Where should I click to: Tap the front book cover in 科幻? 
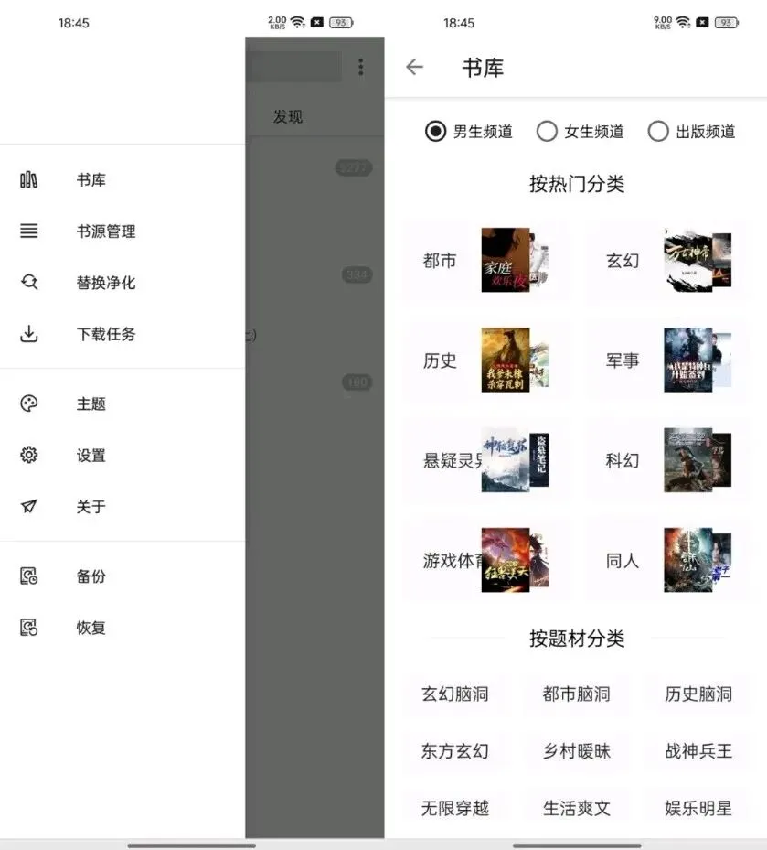687,459
